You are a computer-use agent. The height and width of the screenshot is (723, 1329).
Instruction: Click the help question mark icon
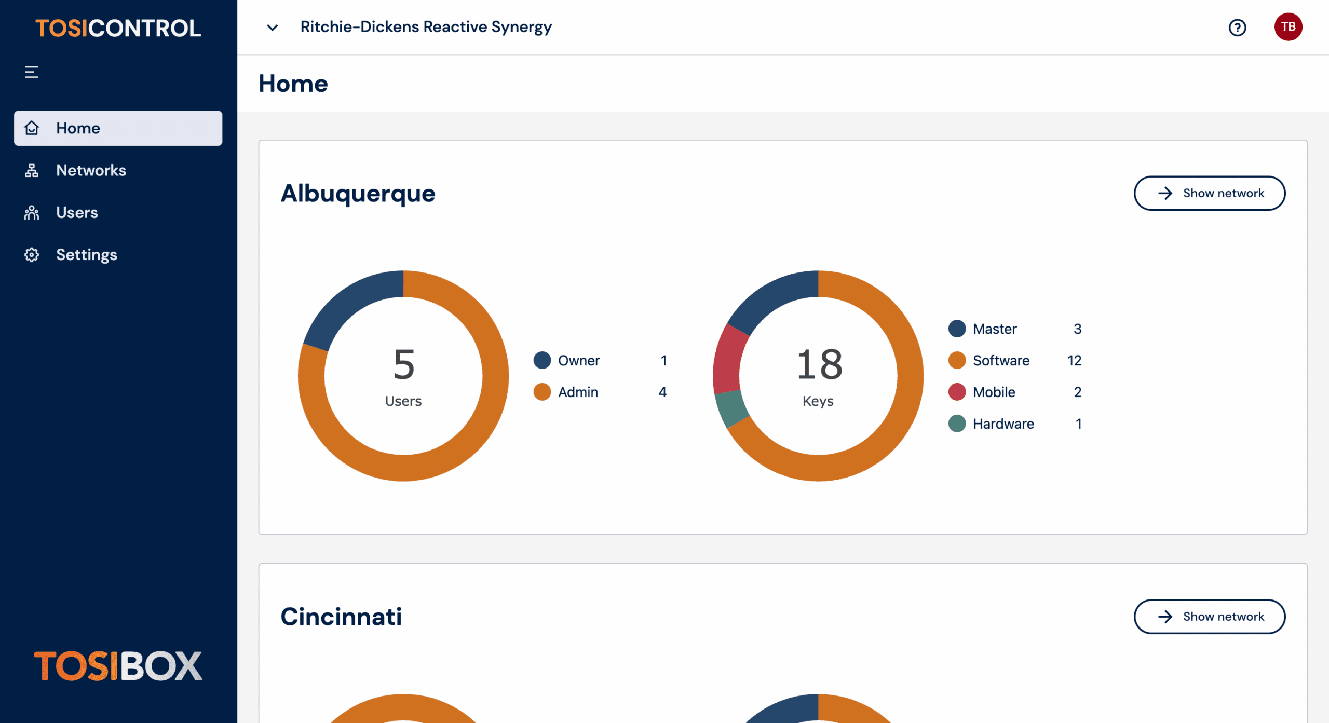1237,28
